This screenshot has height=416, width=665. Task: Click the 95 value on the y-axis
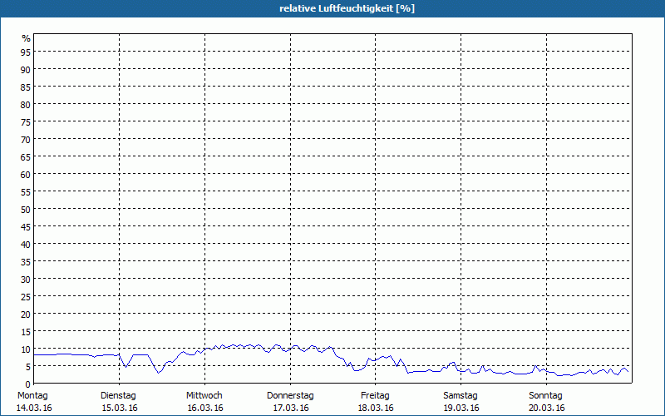(26, 52)
